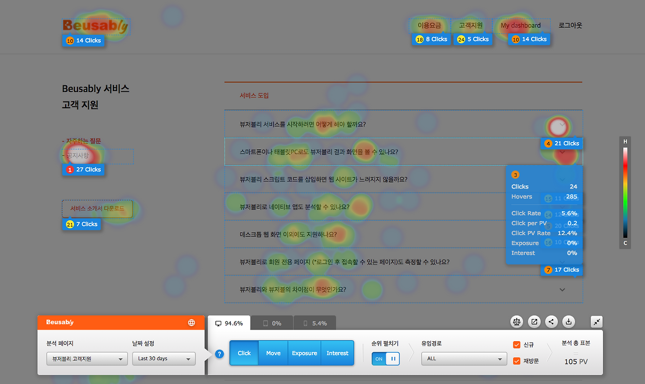
Task: Select the Click heatmap mode
Action: tap(244, 353)
